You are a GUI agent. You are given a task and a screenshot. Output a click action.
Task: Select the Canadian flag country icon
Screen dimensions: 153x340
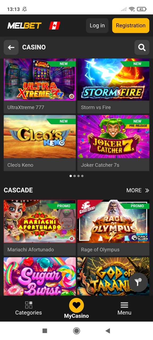(x=55, y=25)
